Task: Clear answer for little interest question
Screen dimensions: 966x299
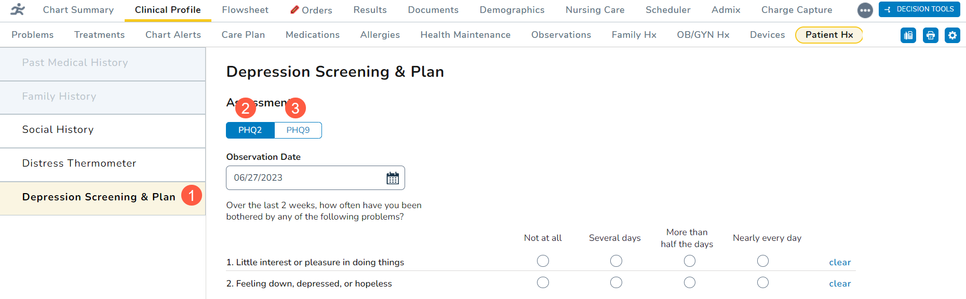Action: pyautogui.click(x=840, y=263)
